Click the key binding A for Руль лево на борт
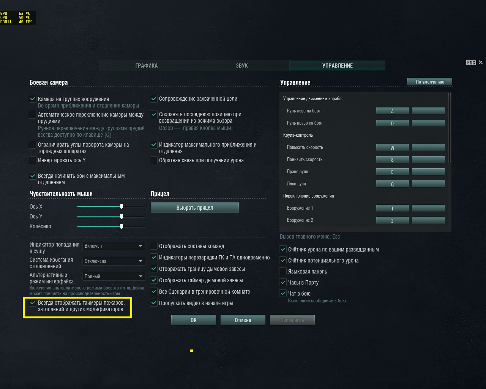486x389 pixels. pyautogui.click(x=392, y=111)
